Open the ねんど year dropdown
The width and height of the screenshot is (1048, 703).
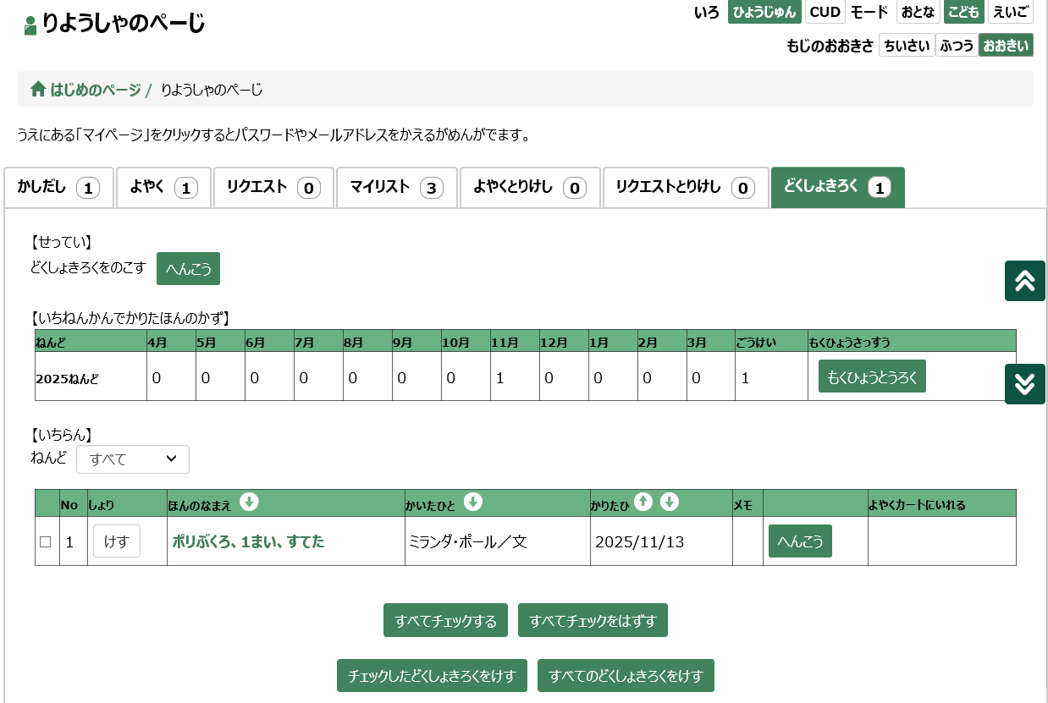coord(133,459)
